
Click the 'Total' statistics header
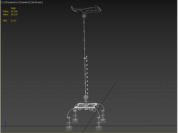click(13, 8)
